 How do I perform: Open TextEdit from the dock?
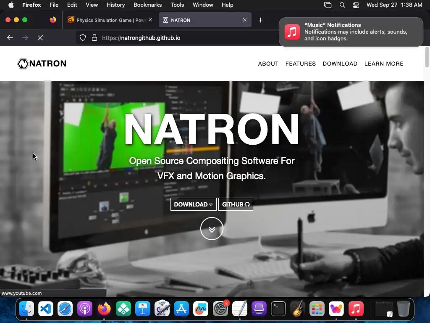tap(240, 309)
